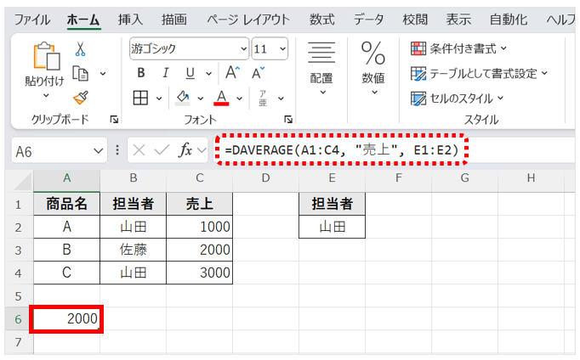Toggle Underline formatting
The image size is (580, 360).
190,73
